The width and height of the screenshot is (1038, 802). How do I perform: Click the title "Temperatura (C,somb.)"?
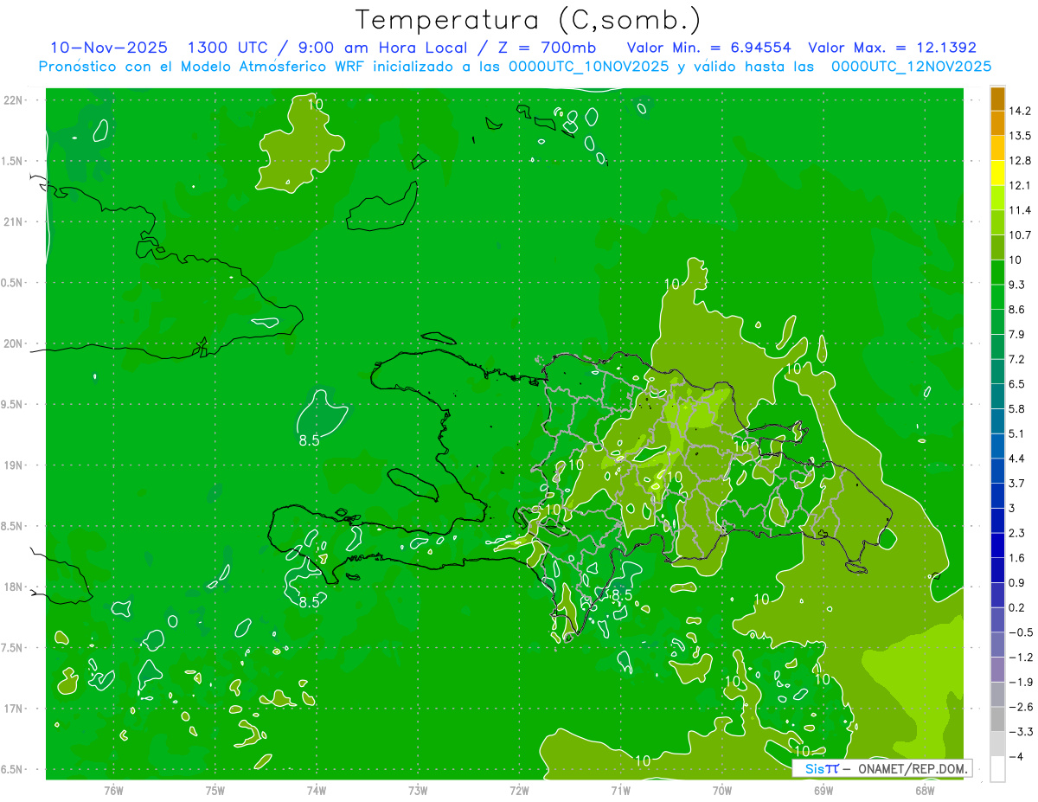click(x=528, y=20)
